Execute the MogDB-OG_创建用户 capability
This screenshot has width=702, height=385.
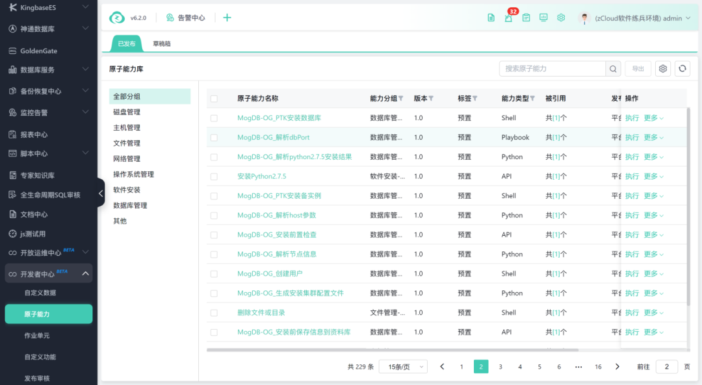[632, 274]
